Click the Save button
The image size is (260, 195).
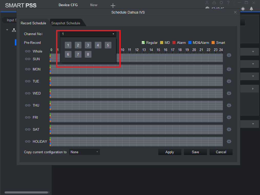(x=195, y=152)
